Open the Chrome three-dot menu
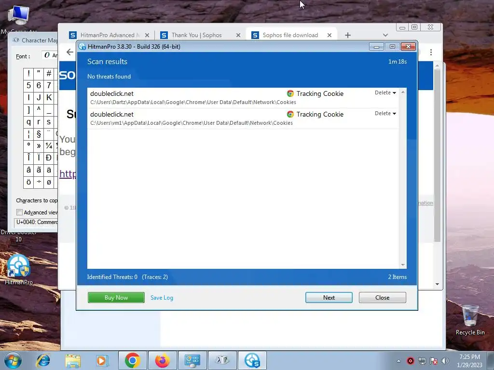Screen dimensions: 494x370 point(431,52)
